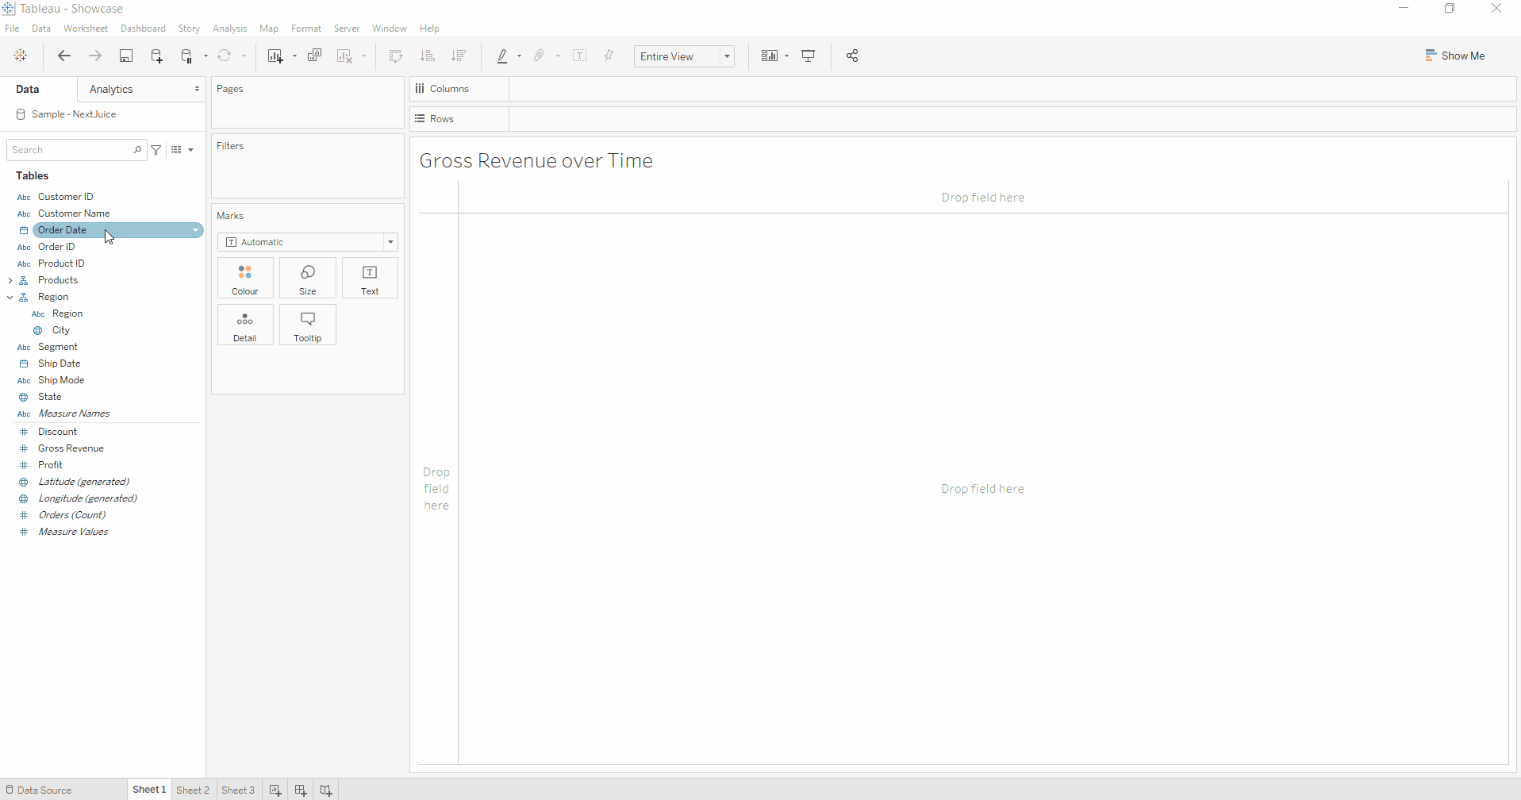The image size is (1521, 800).
Task: Switch to Sheet 2 tab
Action: (x=193, y=790)
